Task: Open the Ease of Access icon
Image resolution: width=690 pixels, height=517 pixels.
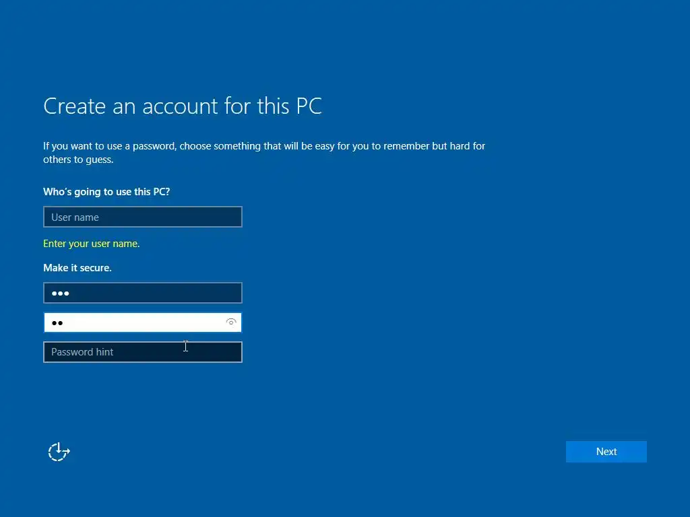Action: (59, 452)
